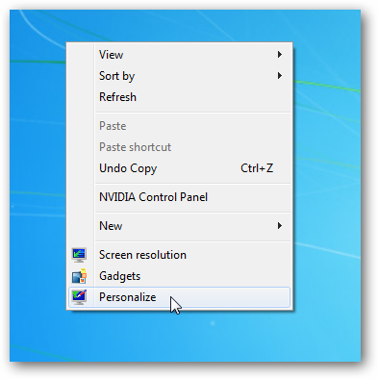
Task: Click the Gadgets icon
Action: click(79, 276)
